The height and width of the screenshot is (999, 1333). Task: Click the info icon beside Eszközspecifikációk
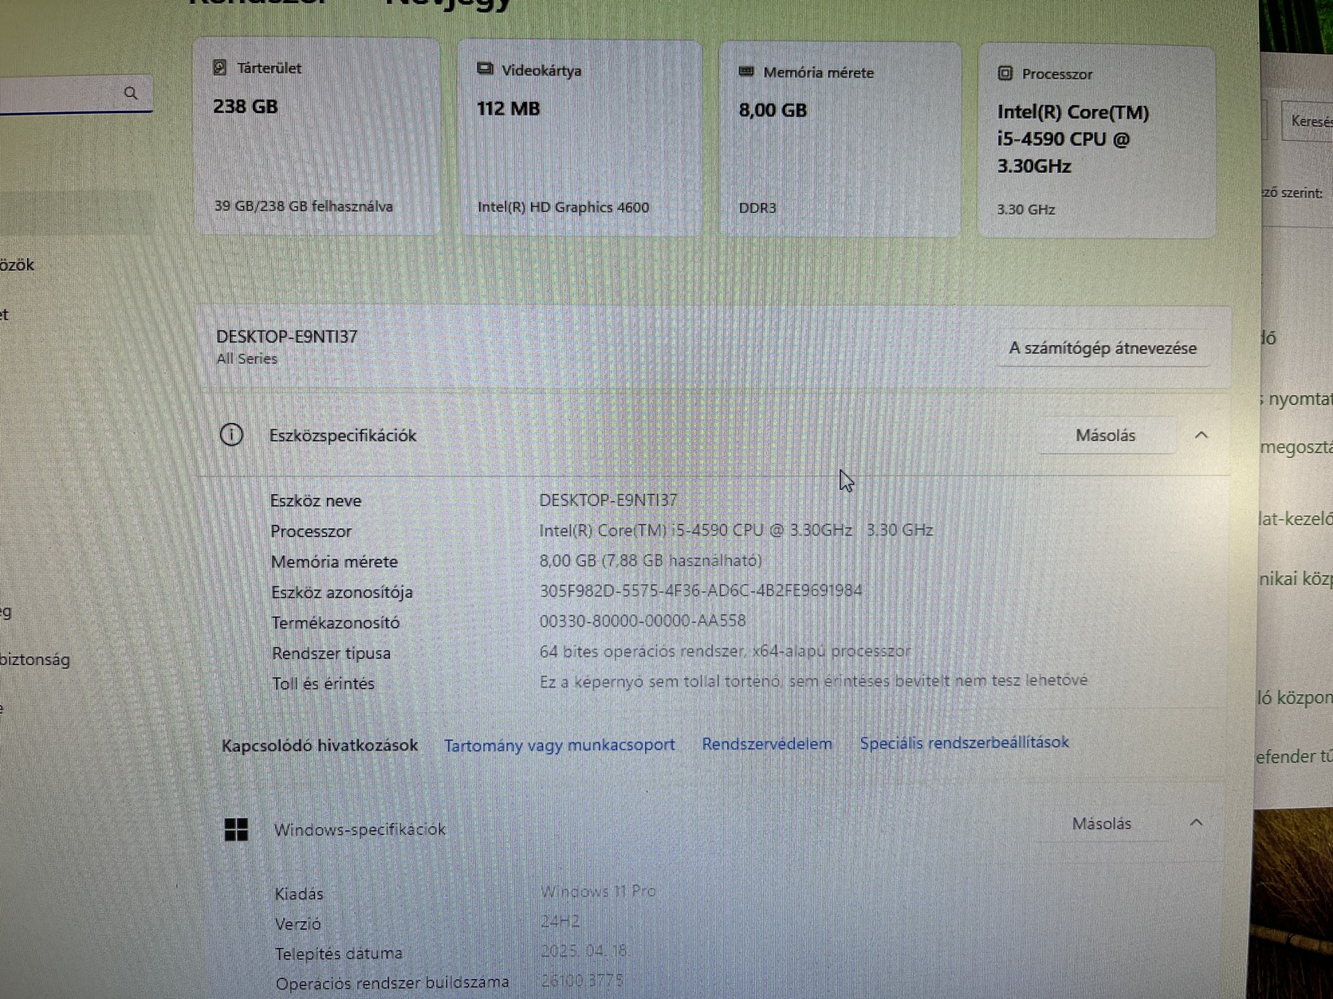point(231,435)
